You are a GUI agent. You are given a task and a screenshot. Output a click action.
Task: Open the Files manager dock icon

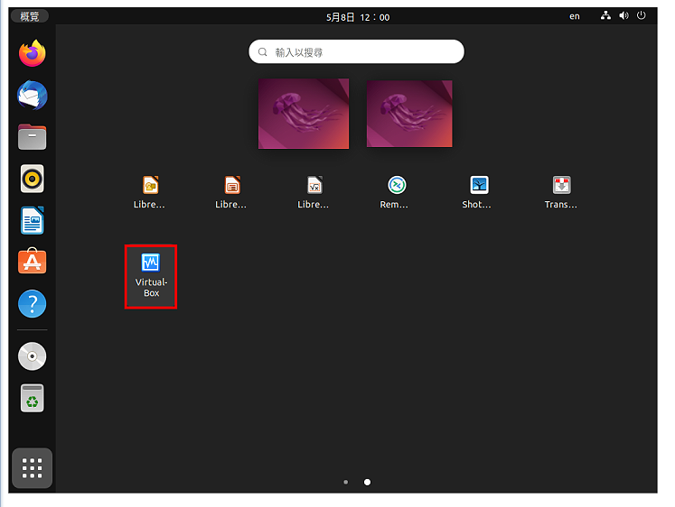pos(33,136)
